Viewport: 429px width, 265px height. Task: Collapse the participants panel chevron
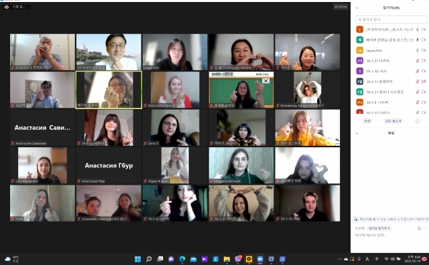357,8
